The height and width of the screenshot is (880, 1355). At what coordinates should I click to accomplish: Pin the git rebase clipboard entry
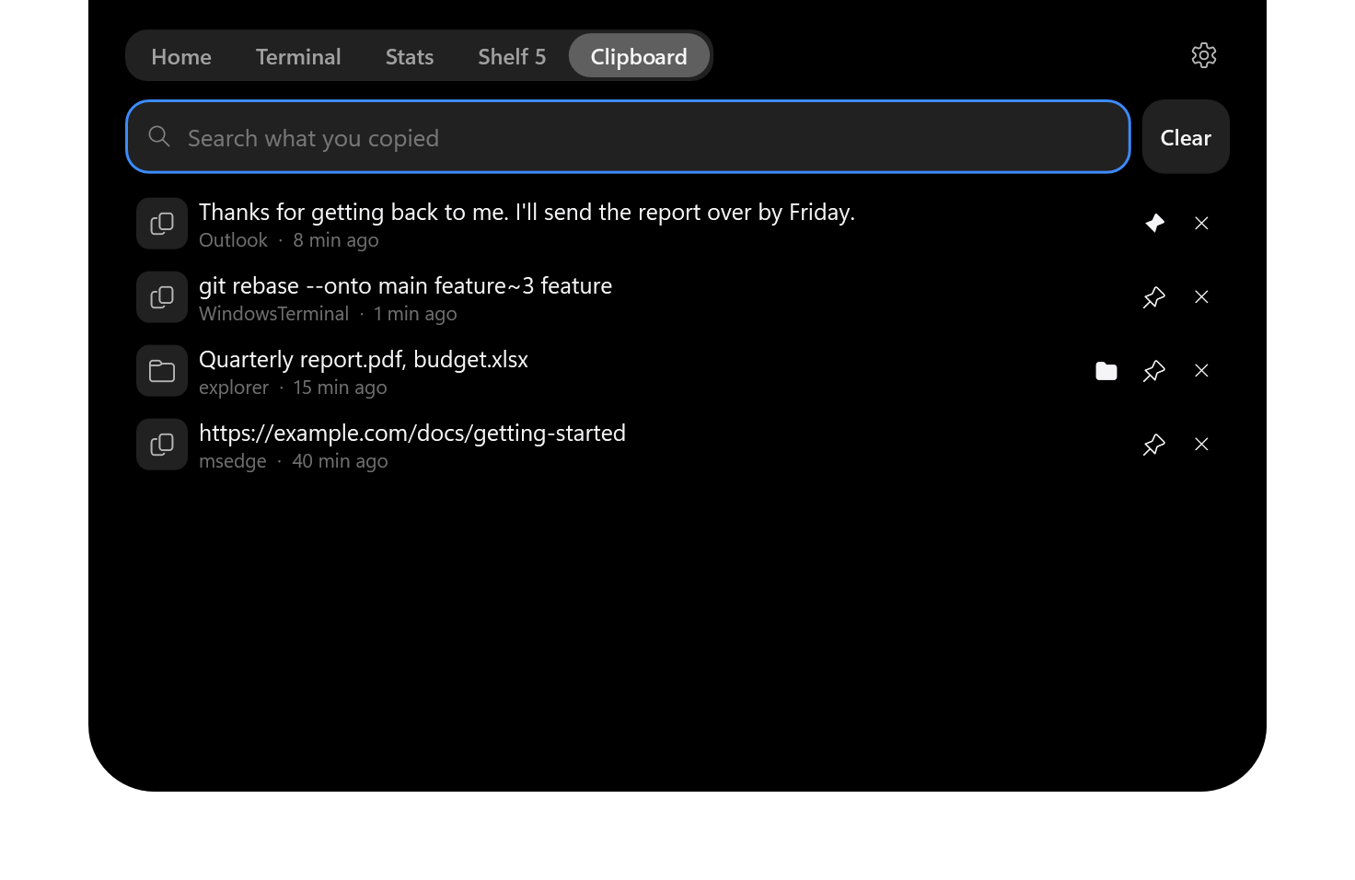pyautogui.click(x=1154, y=297)
